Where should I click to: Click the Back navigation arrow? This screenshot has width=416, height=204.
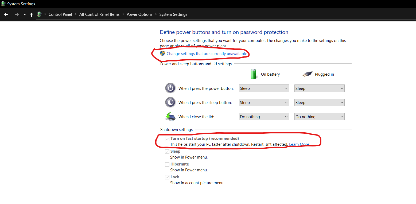click(x=6, y=14)
